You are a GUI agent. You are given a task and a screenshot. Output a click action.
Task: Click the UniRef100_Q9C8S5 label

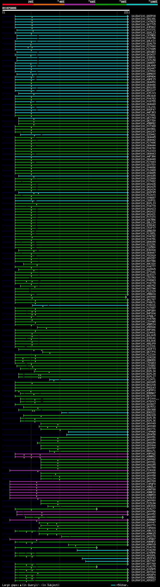pos(143,506)
